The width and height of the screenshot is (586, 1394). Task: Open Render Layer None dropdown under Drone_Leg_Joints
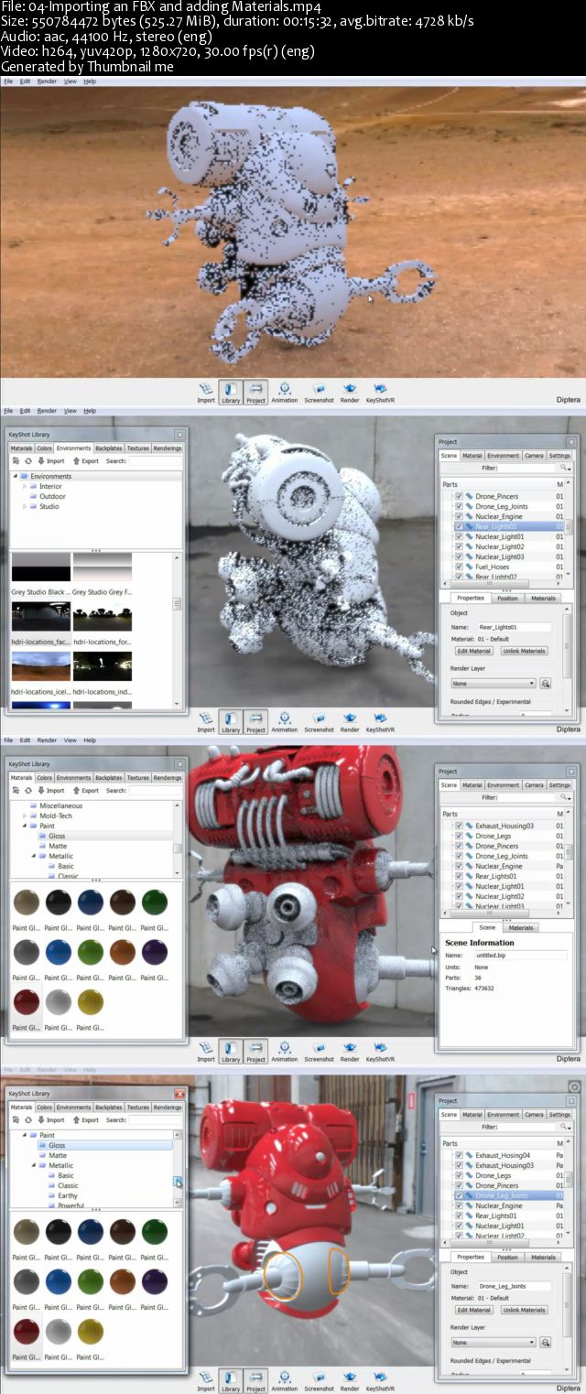click(494, 1342)
